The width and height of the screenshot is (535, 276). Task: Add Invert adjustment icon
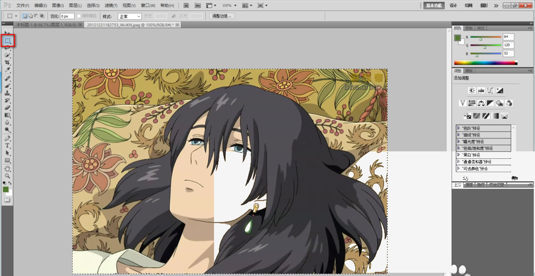[x=468, y=116]
